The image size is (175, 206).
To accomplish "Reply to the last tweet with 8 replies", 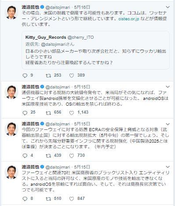I will 25,199.
